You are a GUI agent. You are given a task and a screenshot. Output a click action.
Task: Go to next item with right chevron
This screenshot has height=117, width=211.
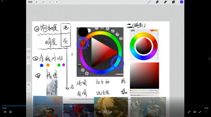[x=209, y=59]
